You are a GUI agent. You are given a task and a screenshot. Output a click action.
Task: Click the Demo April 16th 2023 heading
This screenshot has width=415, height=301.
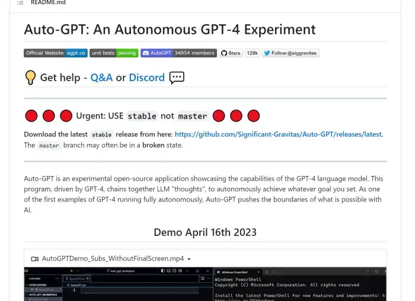(205, 232)
